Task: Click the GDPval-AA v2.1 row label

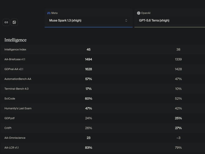Action: (x=14, y=69)
